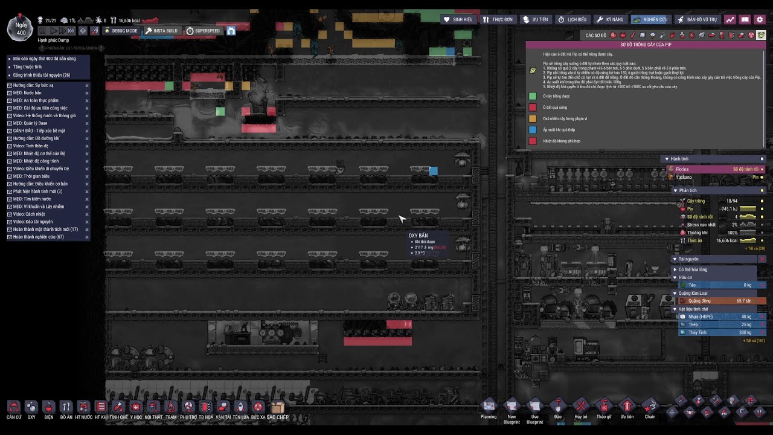This screenshot has width=773, height=435.
Task: Collapse the Phân tích section
Action: tap(675, 190)
